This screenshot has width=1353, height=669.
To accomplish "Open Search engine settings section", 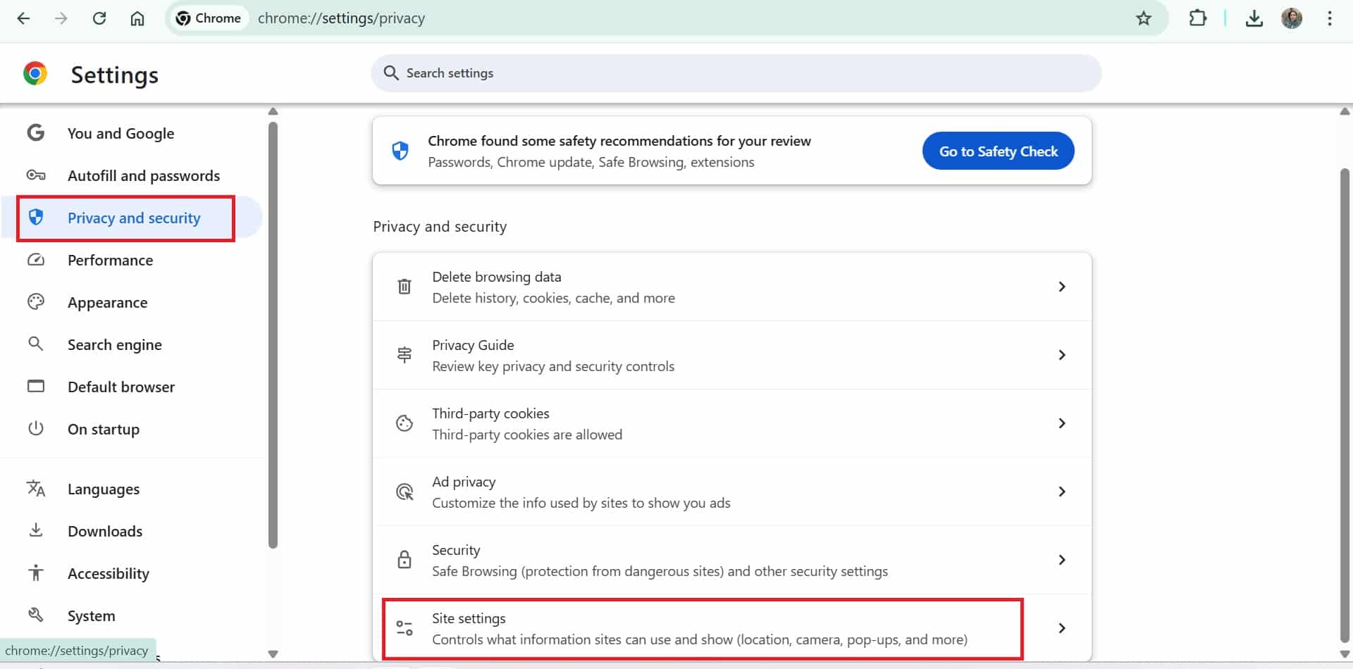I will (114, 345).
